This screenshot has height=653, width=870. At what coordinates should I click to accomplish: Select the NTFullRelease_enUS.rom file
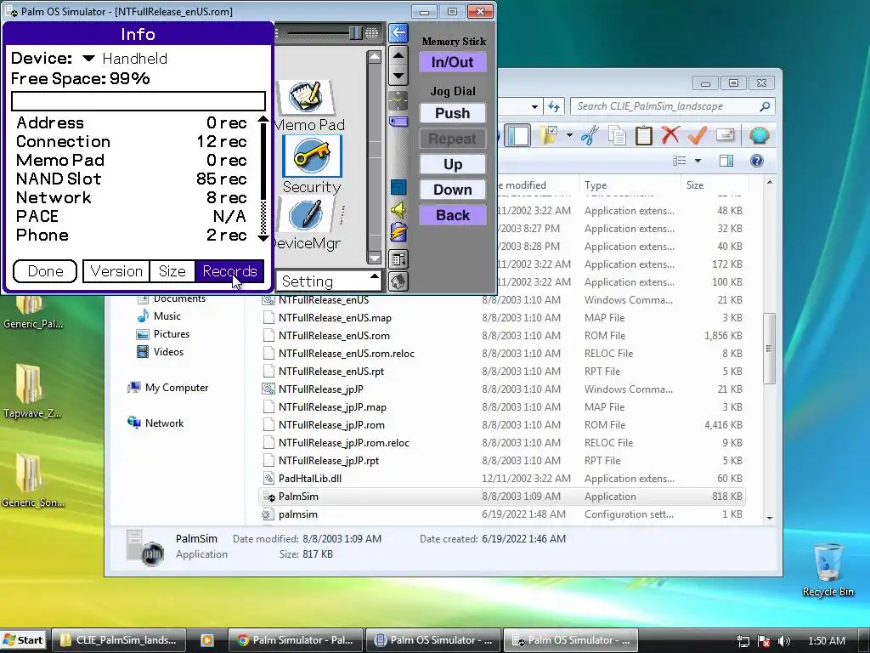334,335
